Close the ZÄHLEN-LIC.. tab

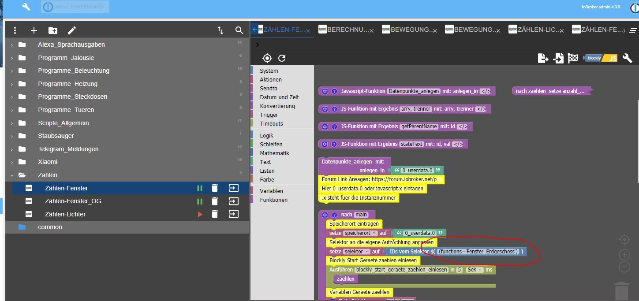562,30
